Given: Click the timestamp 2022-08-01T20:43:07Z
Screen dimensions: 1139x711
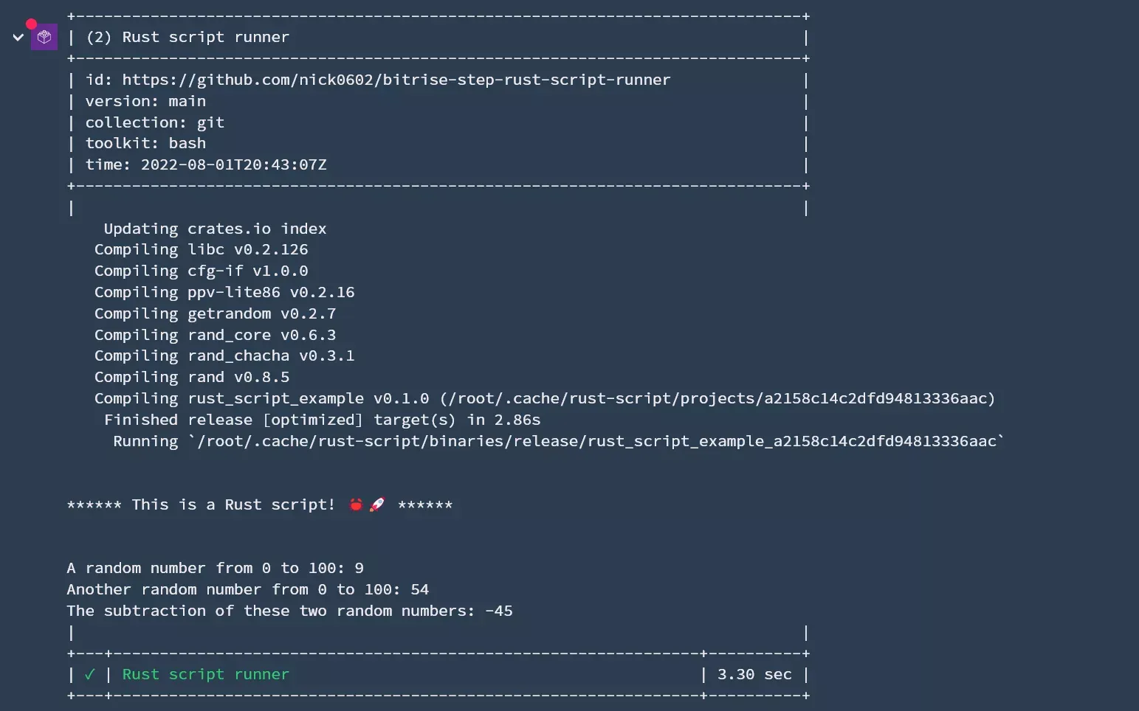Looking at the screenshot, I should point(233,164).
